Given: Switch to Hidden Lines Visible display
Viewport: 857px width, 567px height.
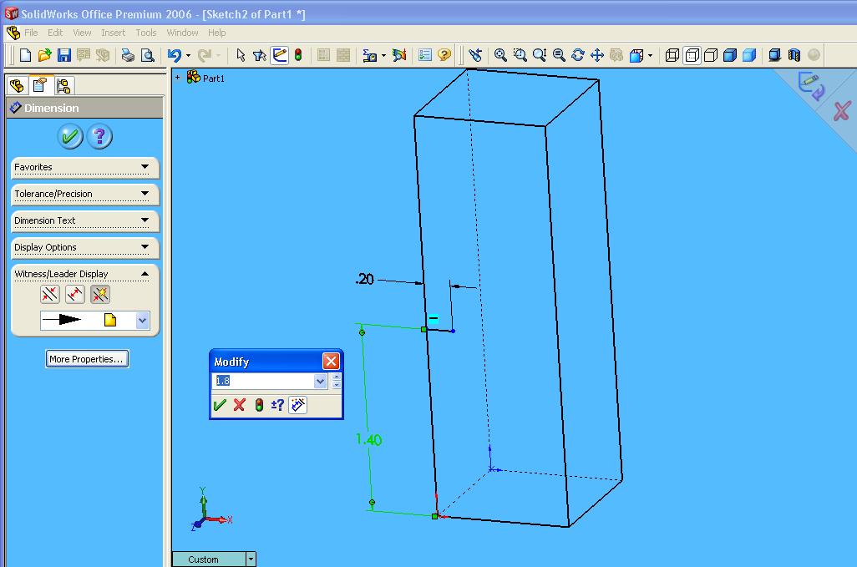Looking at the screenshot, I should coord(692,55).
